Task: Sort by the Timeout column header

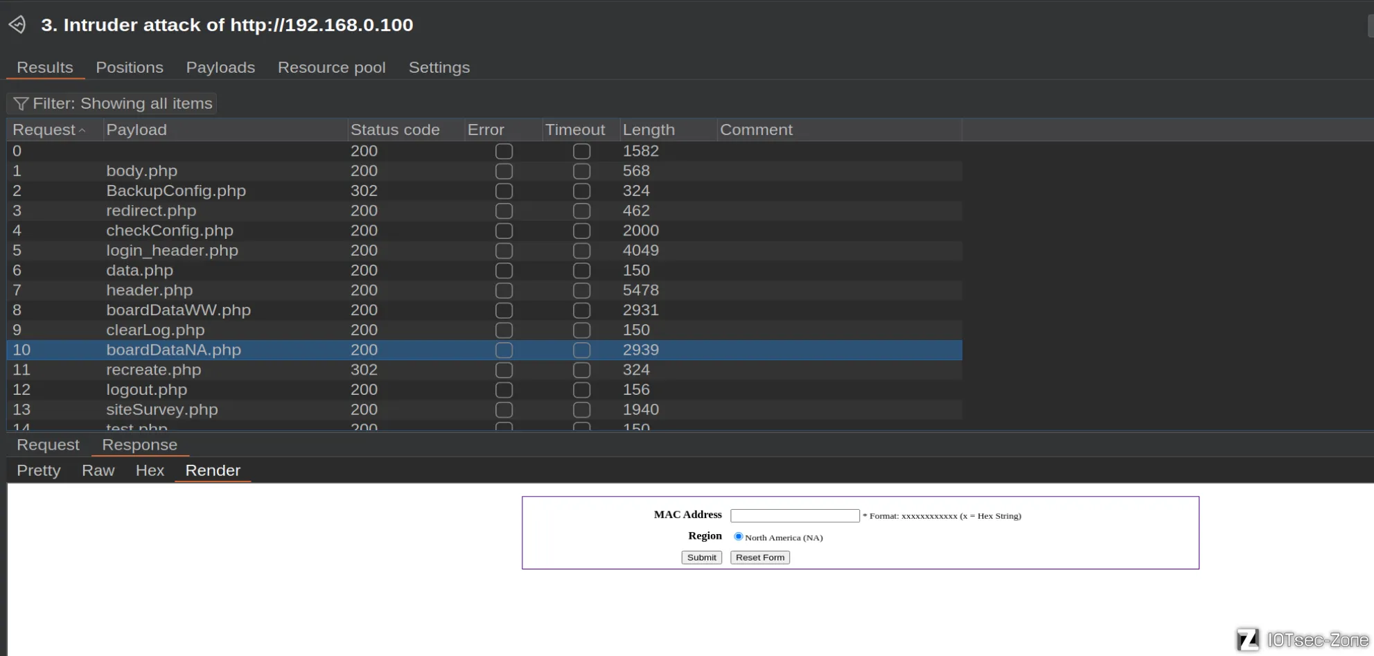Action: [581, 130]
